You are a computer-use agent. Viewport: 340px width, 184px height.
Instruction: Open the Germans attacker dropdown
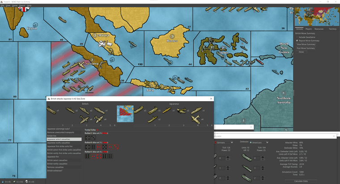click(224, 142)
